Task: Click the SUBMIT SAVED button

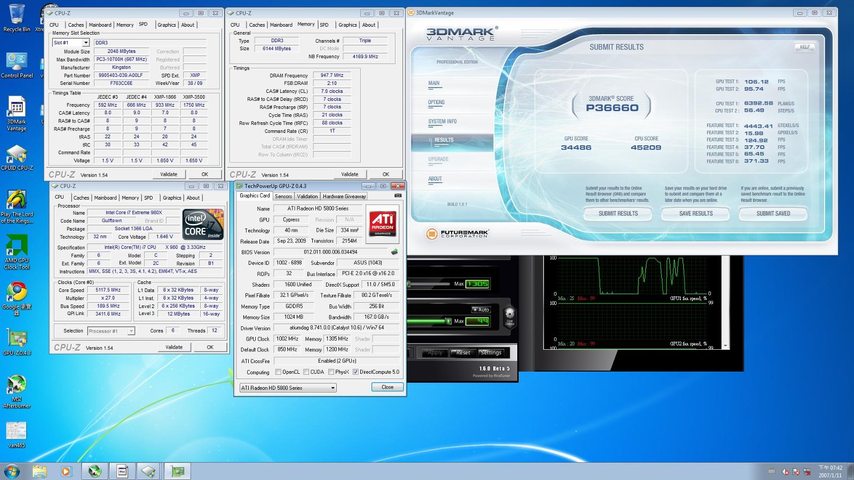Action: (773, 214)
